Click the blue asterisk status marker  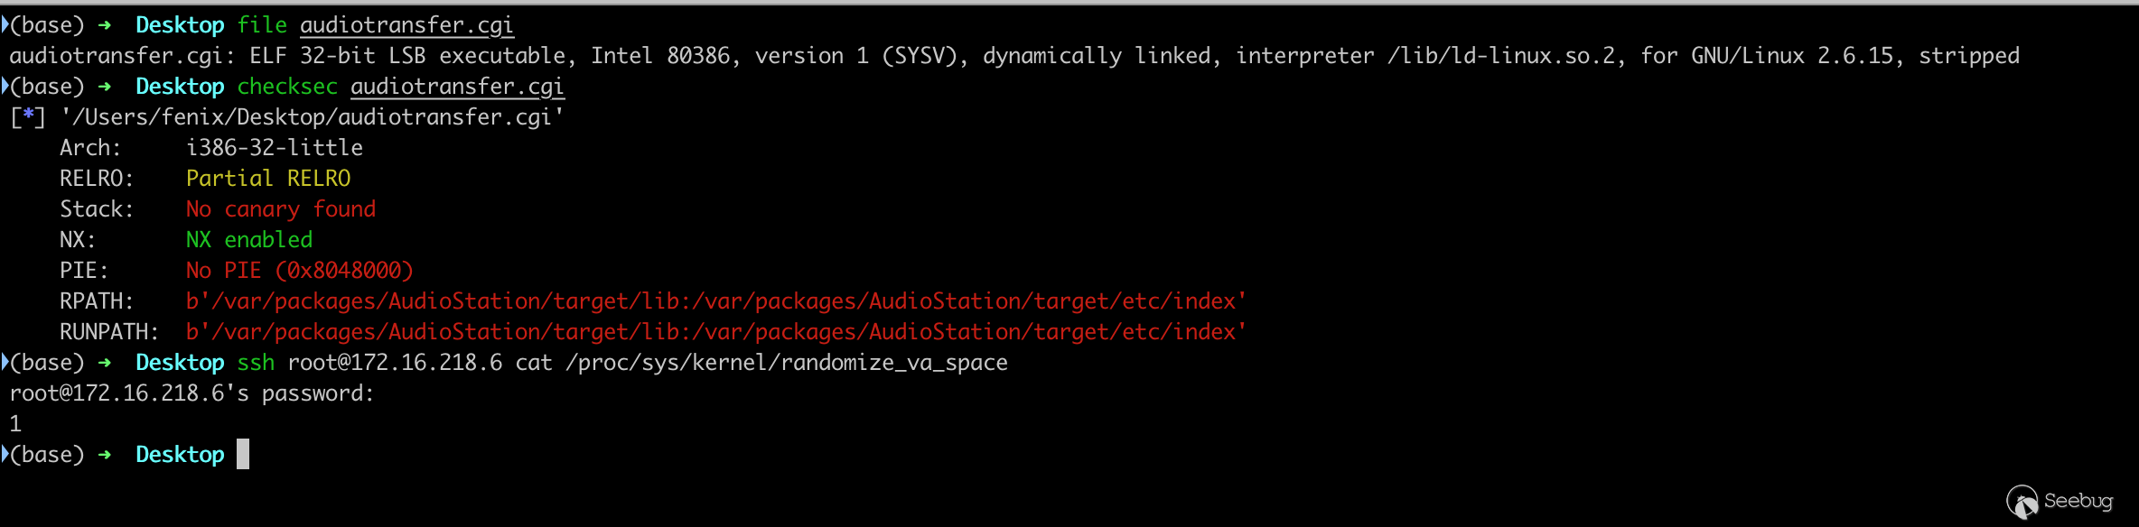(28, 117)
